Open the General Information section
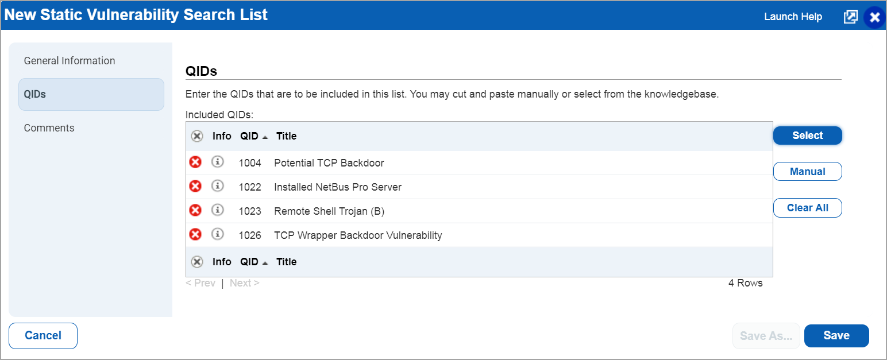 click(70, 61)
